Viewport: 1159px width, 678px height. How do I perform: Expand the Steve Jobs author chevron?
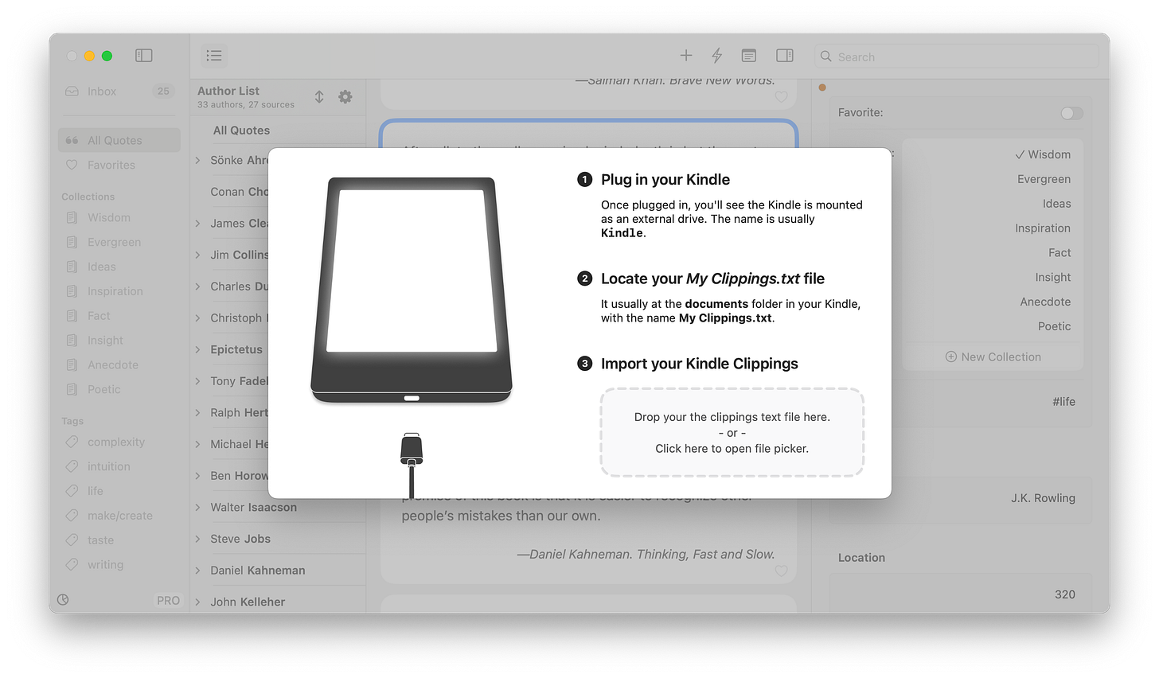click(x=198, y=539)
